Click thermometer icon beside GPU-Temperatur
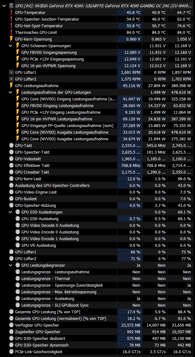Screen dimensions: 195x357 tap(11, 13)
